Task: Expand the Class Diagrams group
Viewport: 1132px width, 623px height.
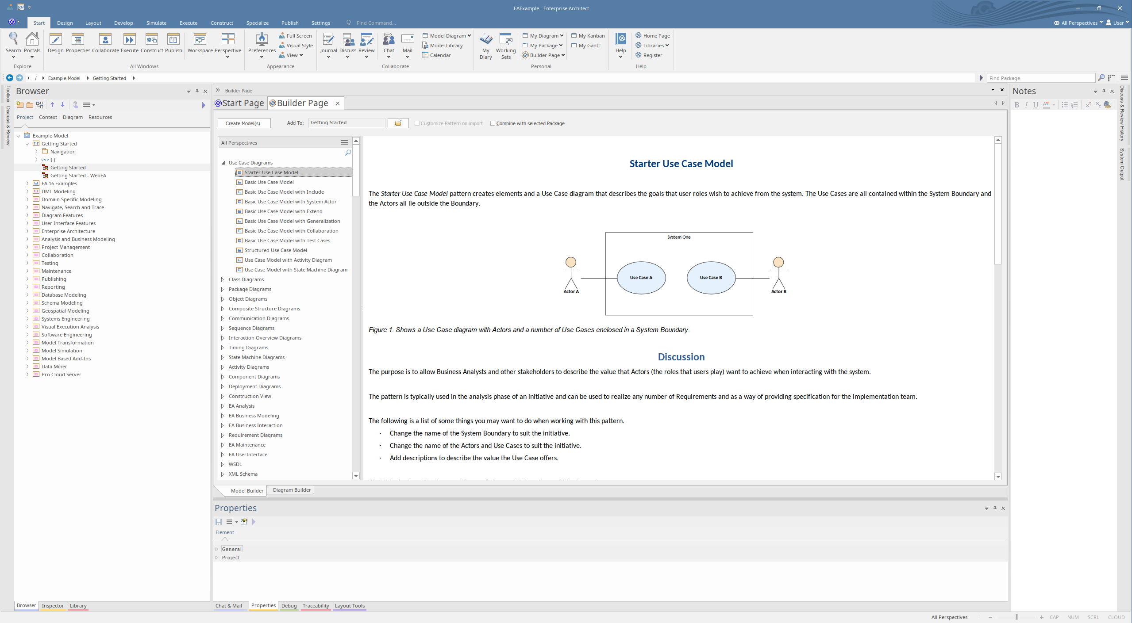Action: pyautogui.click(x=223, y=279)
